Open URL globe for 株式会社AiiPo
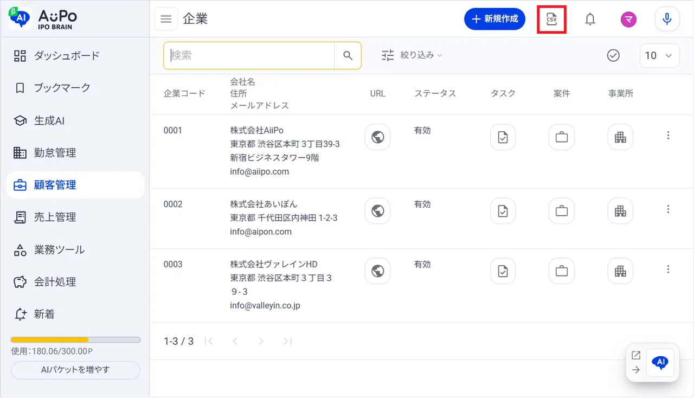 click(377, 137)
